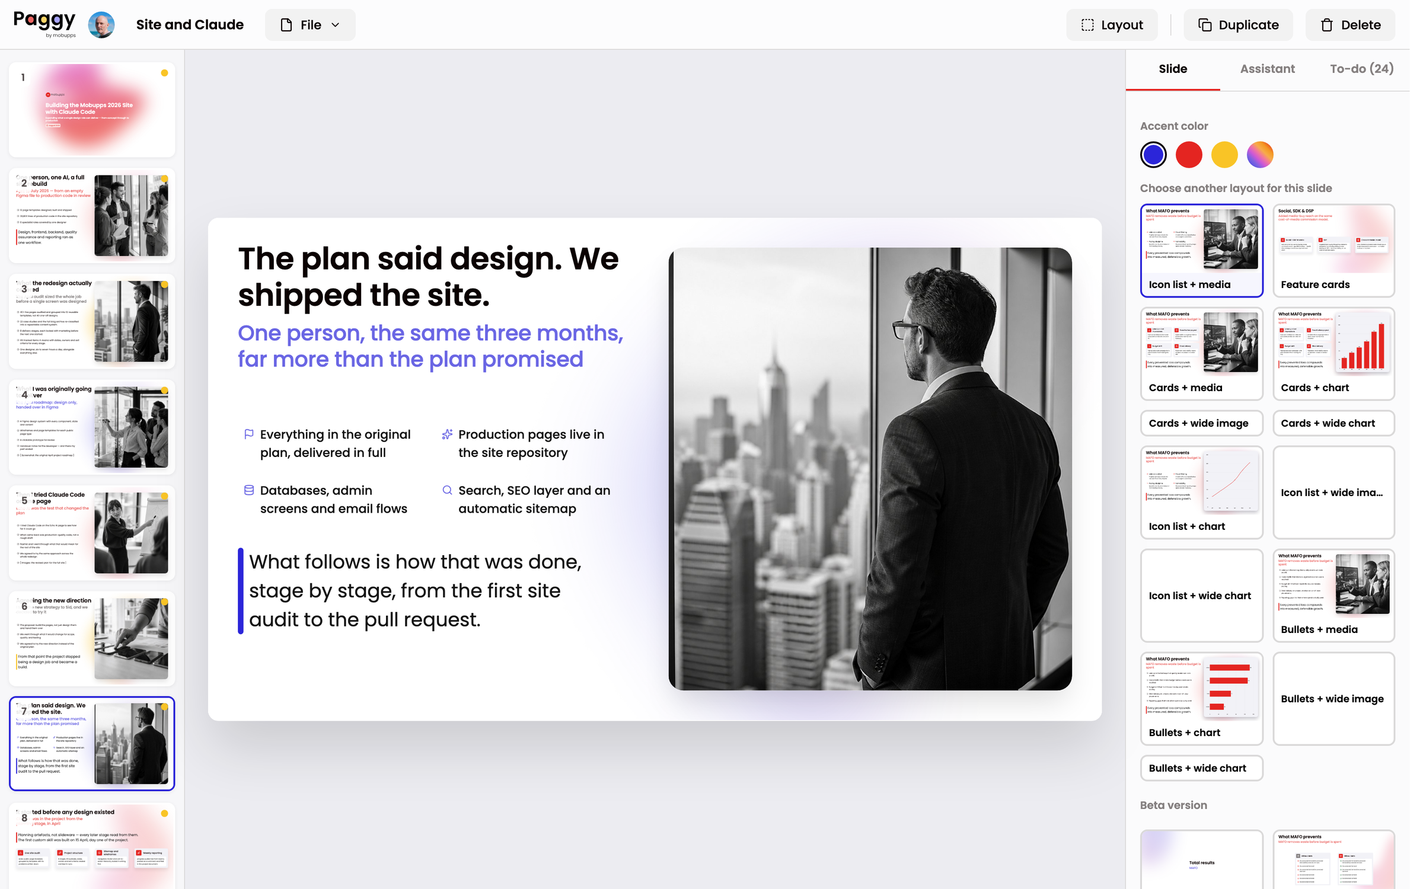Choose the Bullets + wide chart layout

click(x=1202, y=768)
